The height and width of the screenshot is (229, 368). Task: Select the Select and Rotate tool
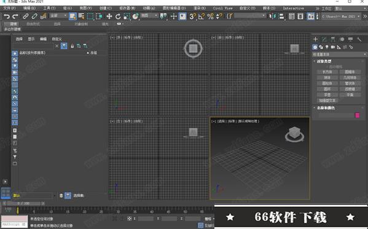click(118, 16)
